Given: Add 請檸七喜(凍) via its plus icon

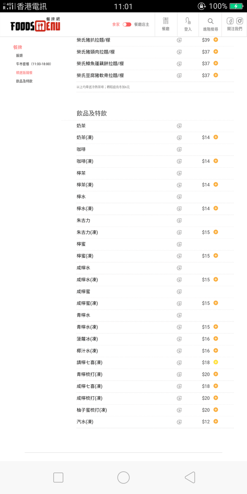Looking at the screenshot, I should (216, 362).
